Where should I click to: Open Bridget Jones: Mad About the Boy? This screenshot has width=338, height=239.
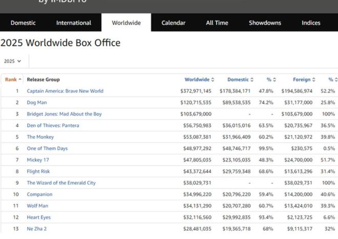[64, 114]
